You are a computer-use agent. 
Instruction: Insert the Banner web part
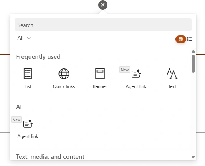[100, 78]
